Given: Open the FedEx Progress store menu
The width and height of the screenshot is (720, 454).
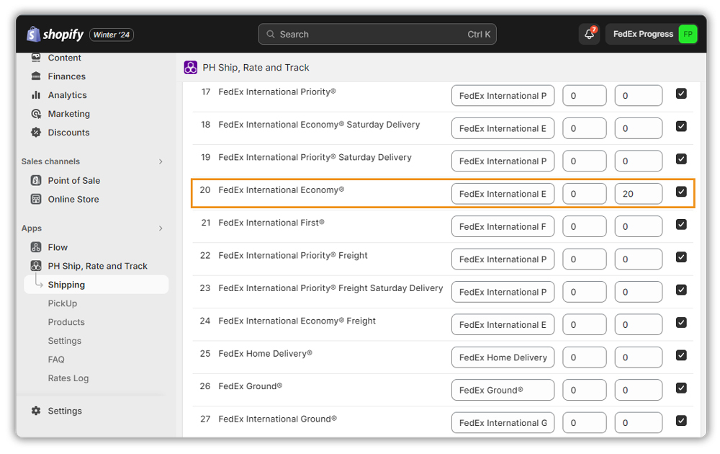Looking at the screenshot, I should click(651, 34).
